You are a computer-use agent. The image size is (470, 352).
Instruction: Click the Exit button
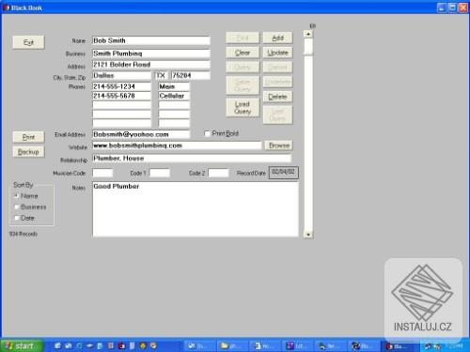point(28,42)
